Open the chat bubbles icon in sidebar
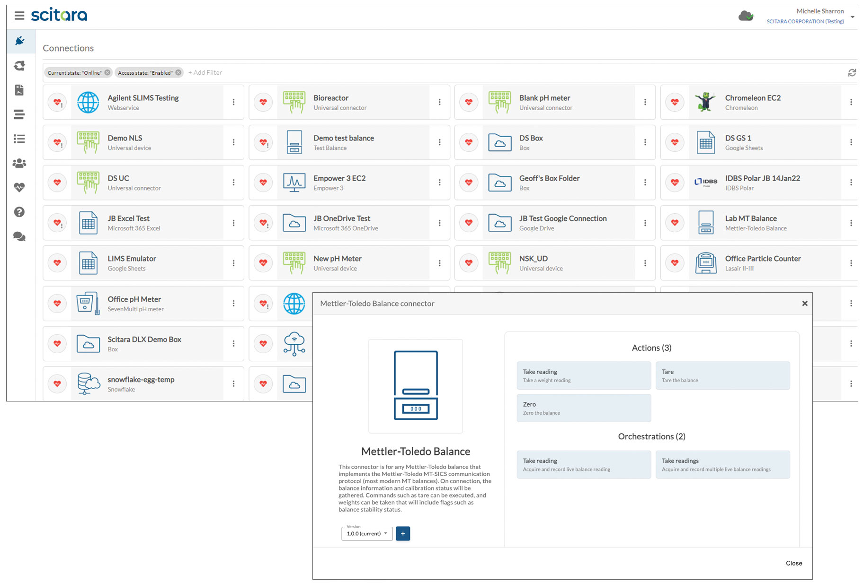Viewport: 863px width, 584px height. pyautogui.click(x=19, y=236)
